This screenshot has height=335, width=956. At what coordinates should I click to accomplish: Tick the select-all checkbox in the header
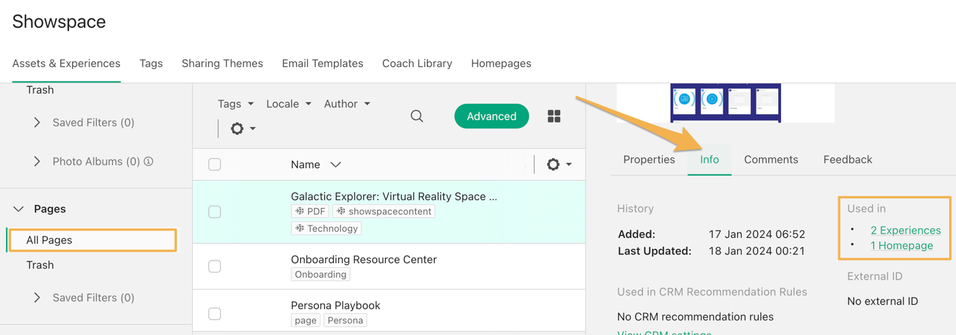(x=215, y=164)
